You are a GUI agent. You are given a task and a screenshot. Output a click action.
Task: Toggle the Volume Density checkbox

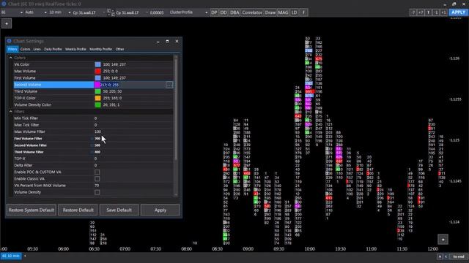(x=97, y=192)
